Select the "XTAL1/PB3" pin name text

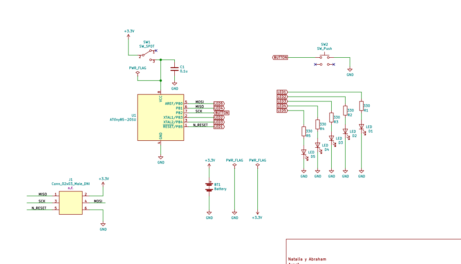click(173, 118)
